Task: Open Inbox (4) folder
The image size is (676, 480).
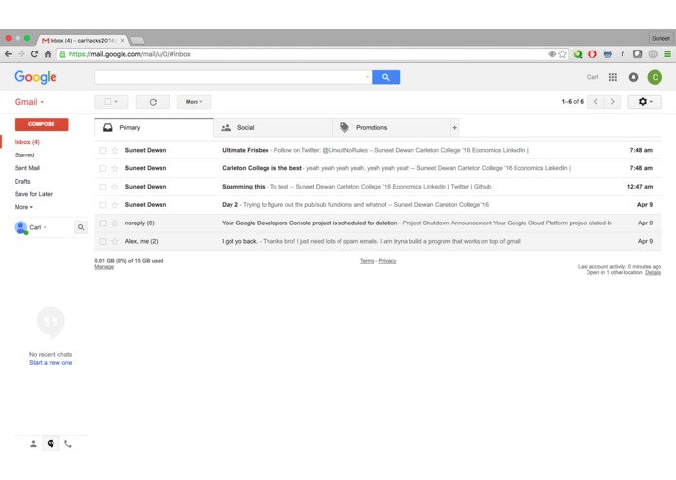Action: [x=26, y=142]
